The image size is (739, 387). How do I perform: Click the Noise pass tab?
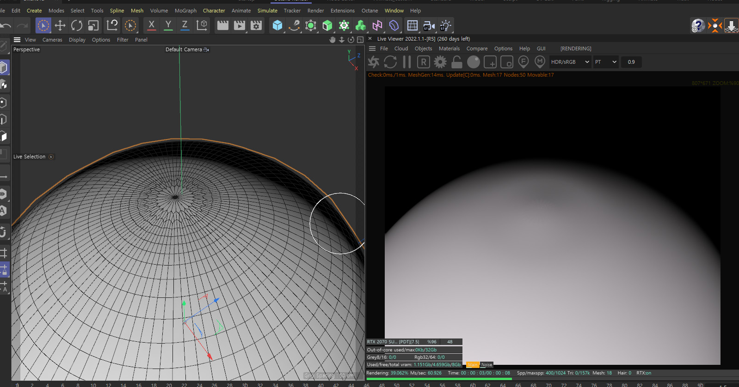tap(487, 365)
